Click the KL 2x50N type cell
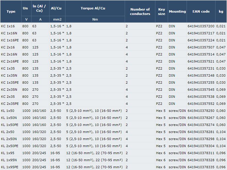The image size is (227, 170). coord(9,139)
